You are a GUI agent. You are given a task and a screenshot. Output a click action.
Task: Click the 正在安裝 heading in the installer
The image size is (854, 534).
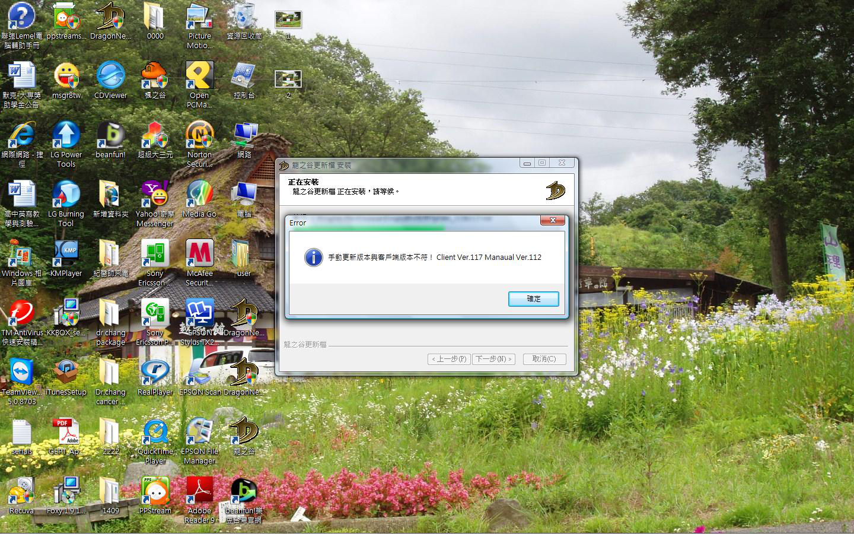coord(303,182)
